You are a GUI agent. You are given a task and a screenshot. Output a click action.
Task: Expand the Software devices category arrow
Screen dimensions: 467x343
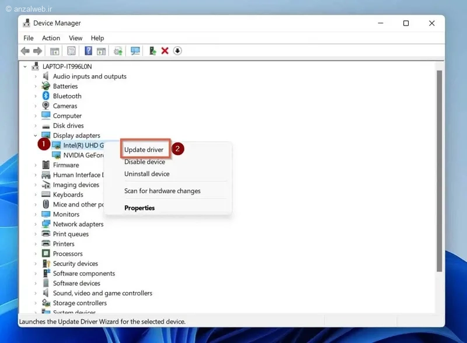(36, 283)
